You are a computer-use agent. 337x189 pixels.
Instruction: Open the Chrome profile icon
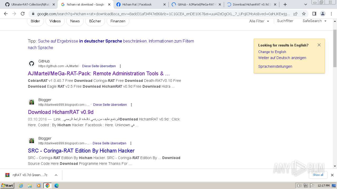(x=323, y=14)
